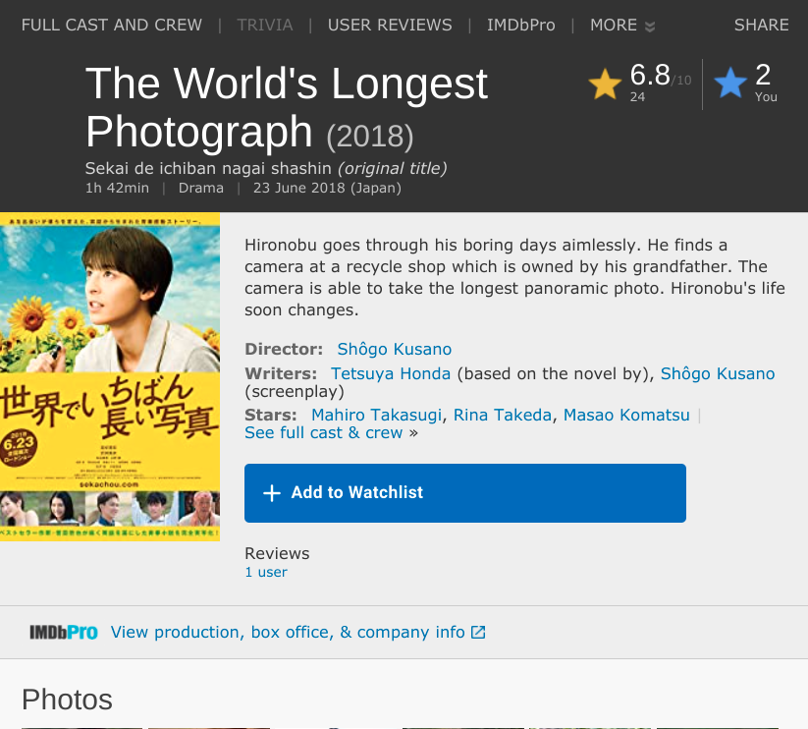Click the 6.8 rating score
The width and height of the screenshot is (808, 729).
point(650,75)
